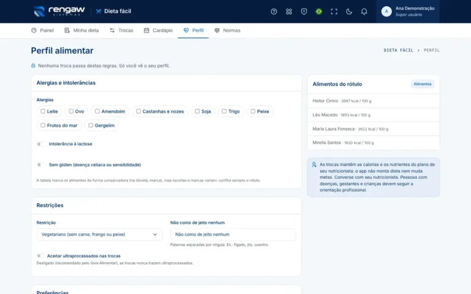Select the Mirella Santos food row
Screen dimensions: 471x294
[x=373, y=143]
